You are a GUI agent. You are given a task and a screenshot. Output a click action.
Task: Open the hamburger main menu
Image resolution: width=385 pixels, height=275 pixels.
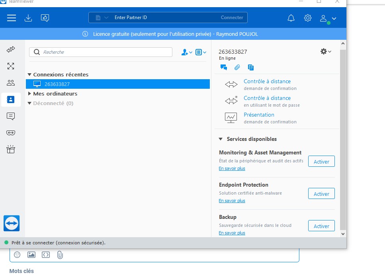pos(12,18)
